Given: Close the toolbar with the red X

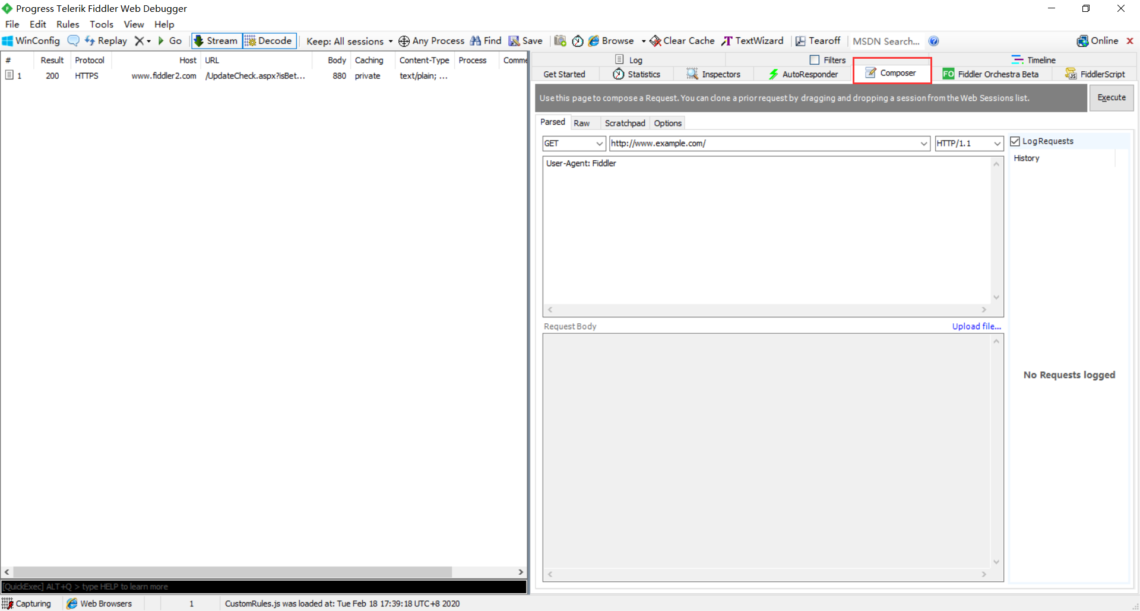Looking at the screenshot, I should point(1130,41).
